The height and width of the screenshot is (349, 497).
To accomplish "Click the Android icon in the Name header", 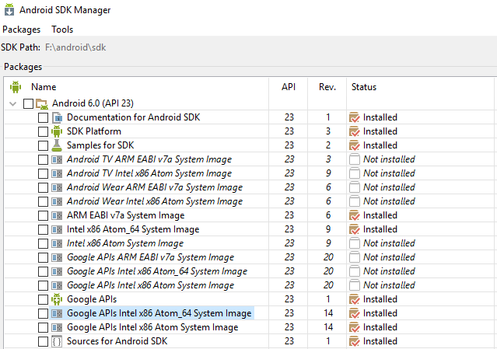I will (x=16, y=87).
